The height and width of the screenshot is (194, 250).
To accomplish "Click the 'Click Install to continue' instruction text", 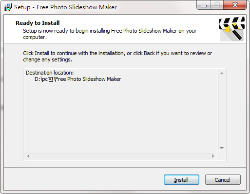I will (x=117, y=57).
